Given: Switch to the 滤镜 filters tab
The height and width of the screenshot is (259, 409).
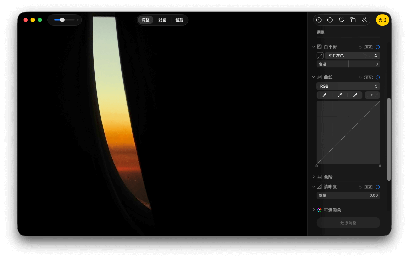Looking at the screenshot, I should click(162, 20).
